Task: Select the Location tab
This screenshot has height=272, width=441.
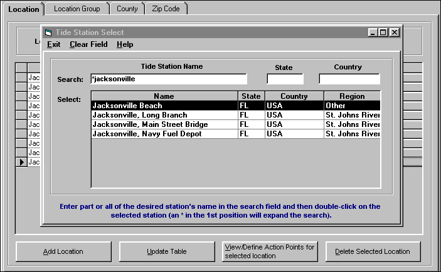Action: coord(23,9)
